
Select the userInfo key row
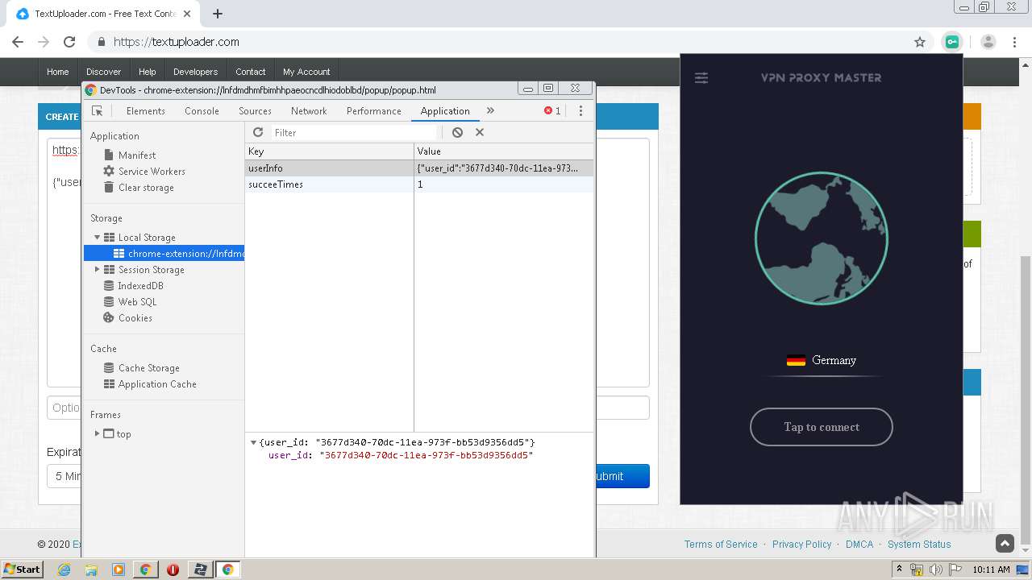[x=419, y=168]
